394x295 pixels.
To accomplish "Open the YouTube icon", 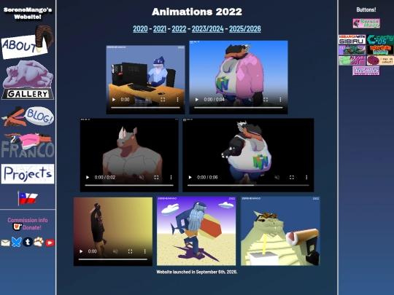I will click(x=50, y=243).
